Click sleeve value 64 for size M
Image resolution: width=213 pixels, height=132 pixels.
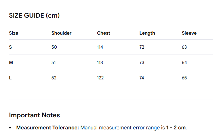[184, 62]
